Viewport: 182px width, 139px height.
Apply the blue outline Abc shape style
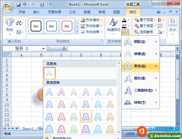(51, 26)
